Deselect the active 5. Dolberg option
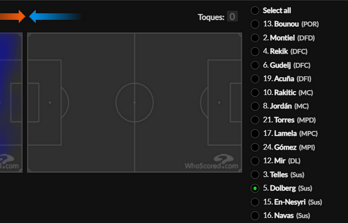Screen dimensions: 348x223 (255, 188)
